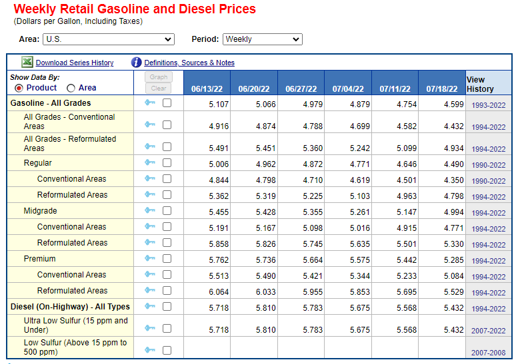The height and width of the screenshot is (364, 518).
Task: Enable the Premium row checkbox
Action: click(x=167, y=259)
